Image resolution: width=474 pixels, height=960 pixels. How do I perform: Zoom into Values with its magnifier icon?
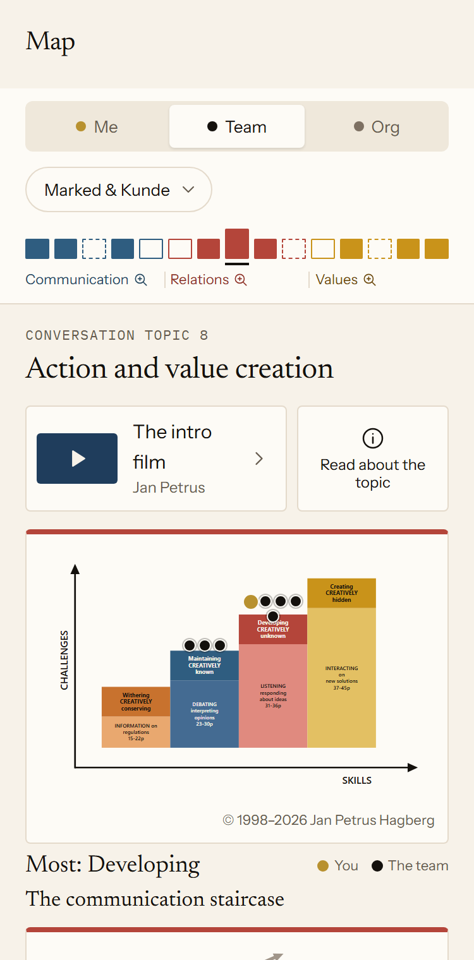click(370, 280)
